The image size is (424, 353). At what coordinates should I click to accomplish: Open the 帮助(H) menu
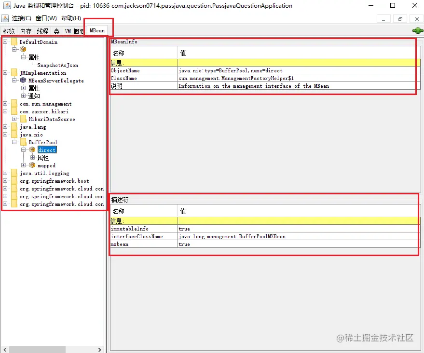point(71,18)
